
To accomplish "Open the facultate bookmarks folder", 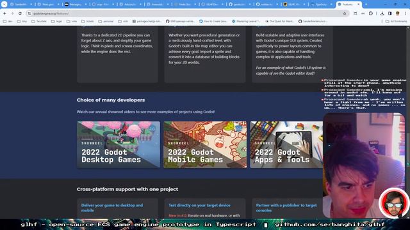I will (x=39, y=21).
